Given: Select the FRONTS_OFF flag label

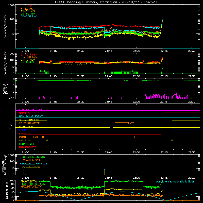Looking at the screenshot, I should tap(27, 144).
